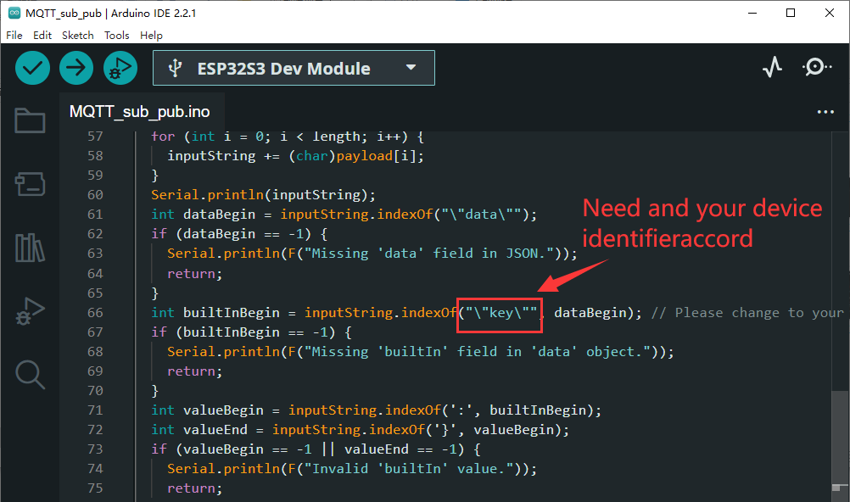Open the Edit menu

pyautogui.click(x=42, y=36)
